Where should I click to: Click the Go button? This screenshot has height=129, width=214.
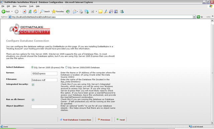point(200,17)
